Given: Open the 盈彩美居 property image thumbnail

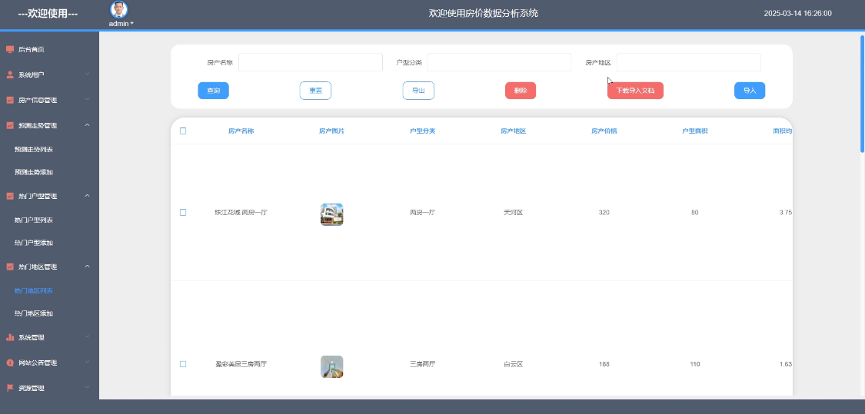Looking at the screenshot, I should (332, 366).
